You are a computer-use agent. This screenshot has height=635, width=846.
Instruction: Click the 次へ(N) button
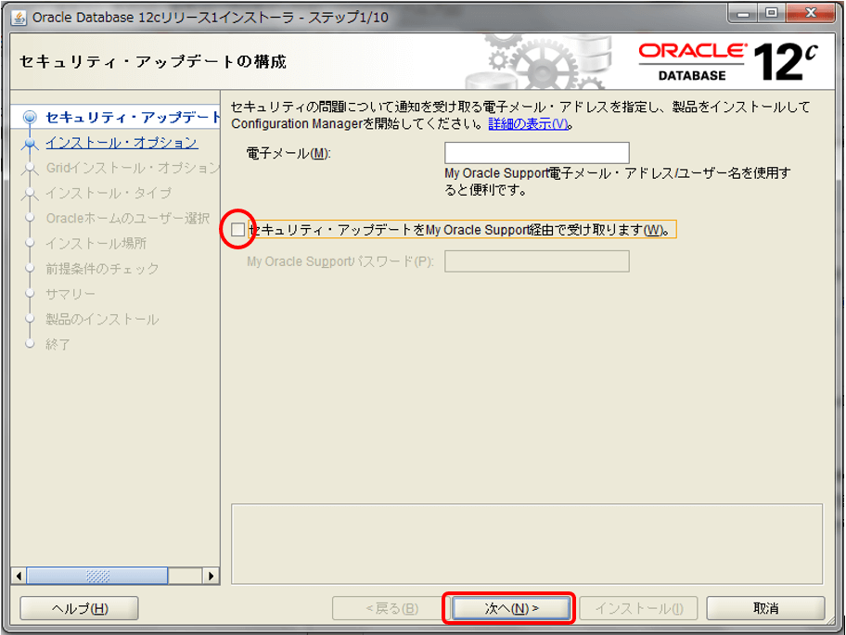(x=511, y=609)
